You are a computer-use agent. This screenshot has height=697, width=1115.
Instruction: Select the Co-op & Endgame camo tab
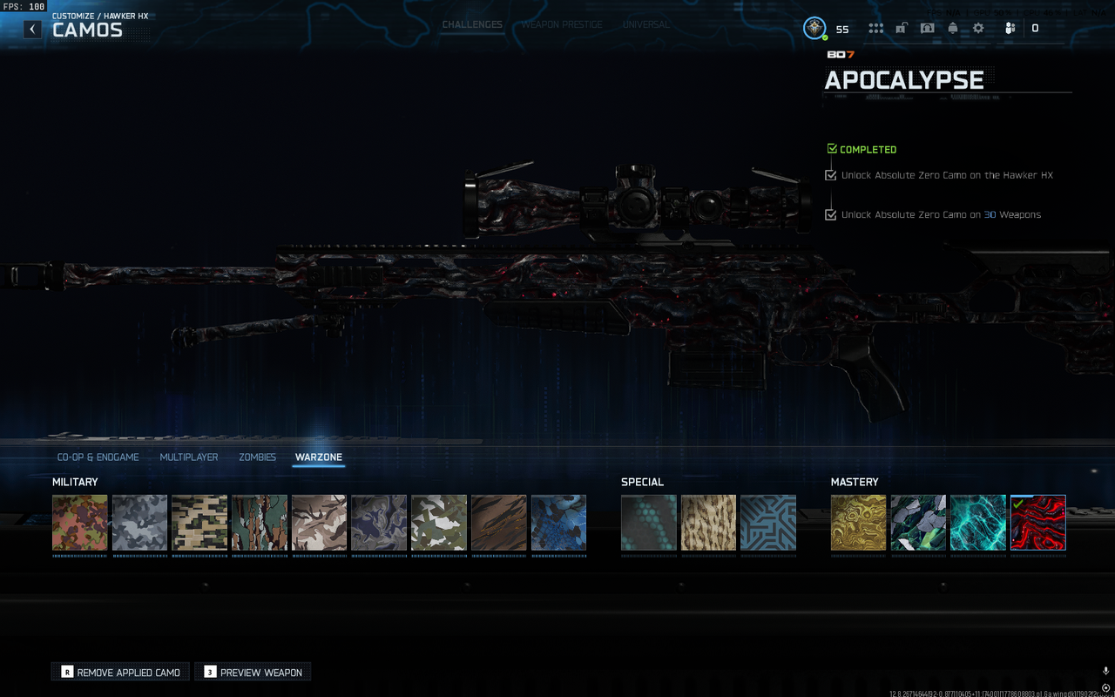98,457
